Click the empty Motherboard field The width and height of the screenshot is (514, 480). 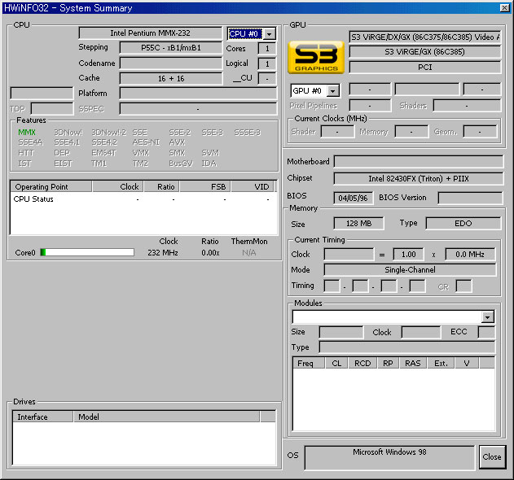click(x=419, y=161)
